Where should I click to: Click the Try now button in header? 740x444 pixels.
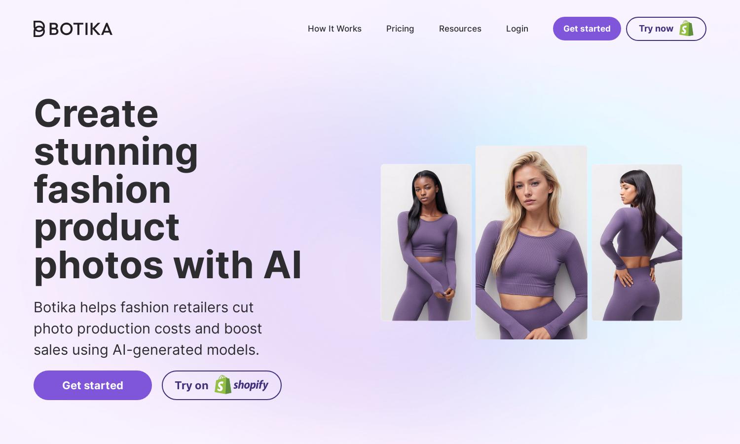coord(666,29)
